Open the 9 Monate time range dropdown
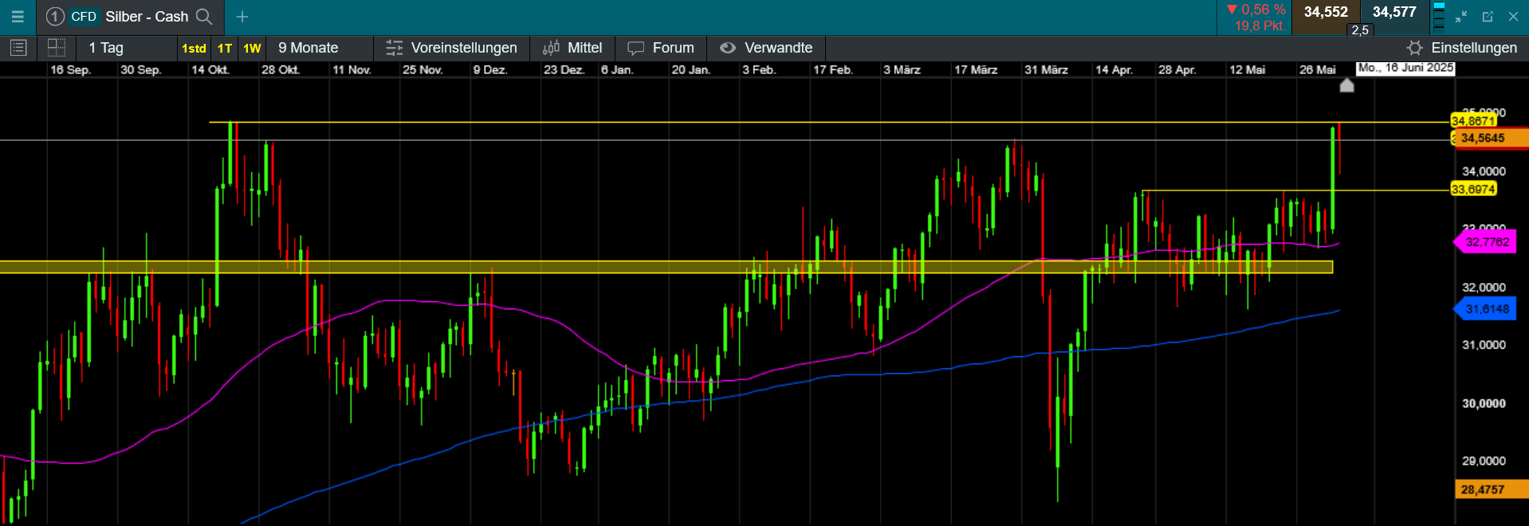The width and height of the screenshot is (1529, 526). (x=308, y=48)
